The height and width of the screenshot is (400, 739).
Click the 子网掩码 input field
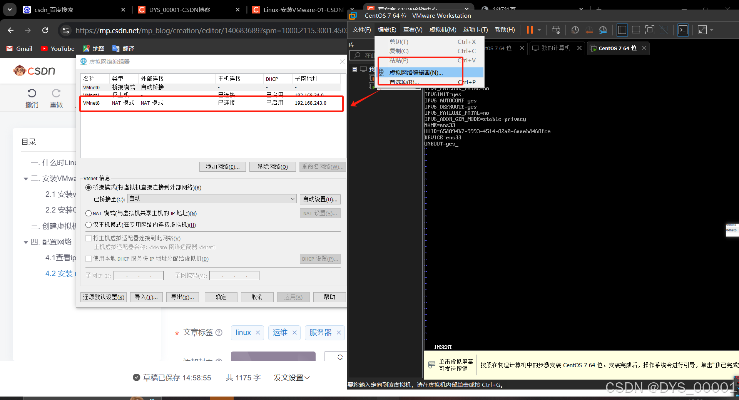pyautogui.click(x=234, y=276)
